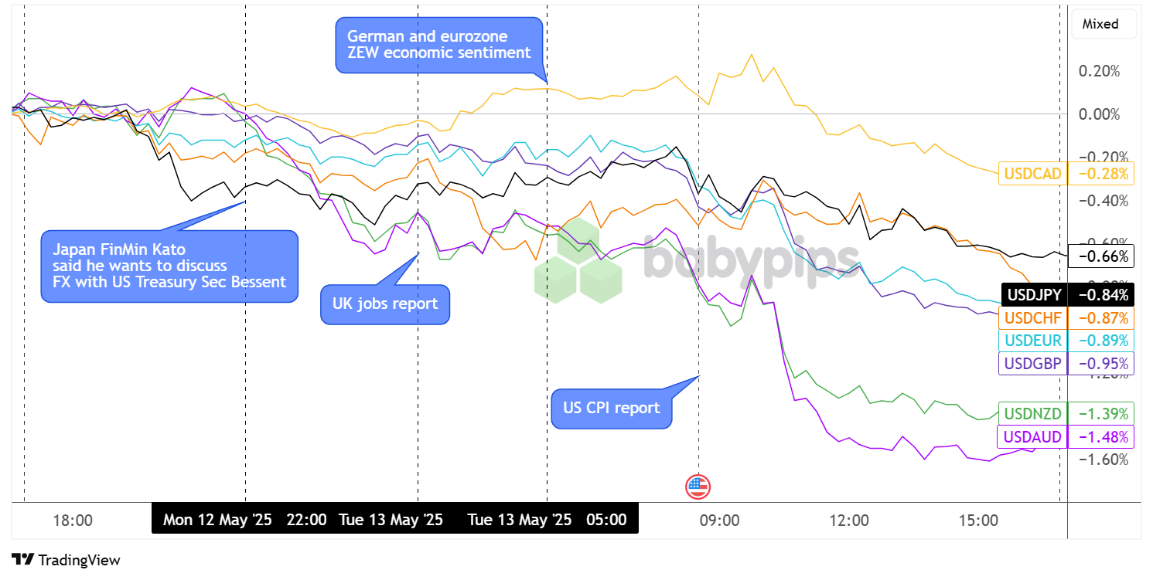Click the orange USDCHF series label
Screen dimensions: 1153x580
tap(1032, 317)
